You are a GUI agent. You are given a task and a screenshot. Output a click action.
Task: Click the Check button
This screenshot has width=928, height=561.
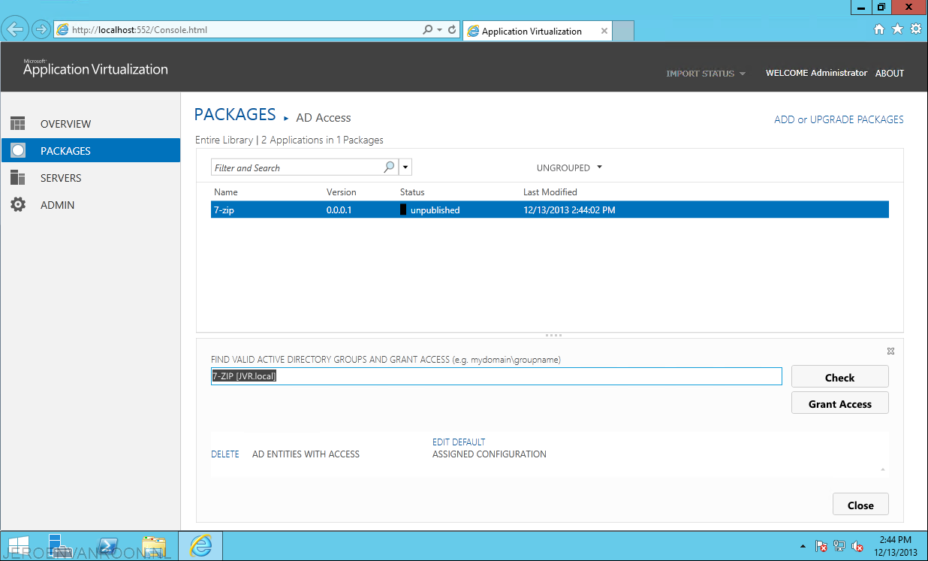tap(839, 377)
